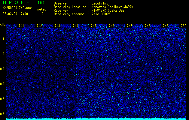
Task: Click the 1748 time axis marker
Action: 147,26
